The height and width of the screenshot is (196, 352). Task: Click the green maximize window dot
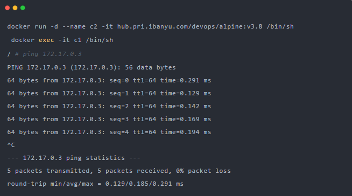click(x=23, y=8)
